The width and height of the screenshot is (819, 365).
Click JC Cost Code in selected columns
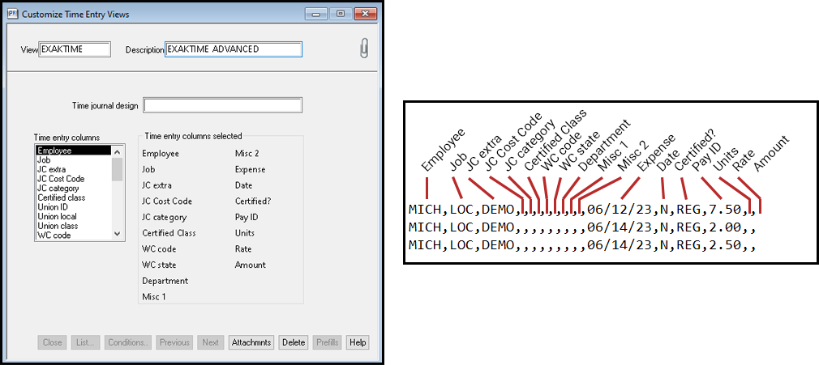(x=167, y=202)
